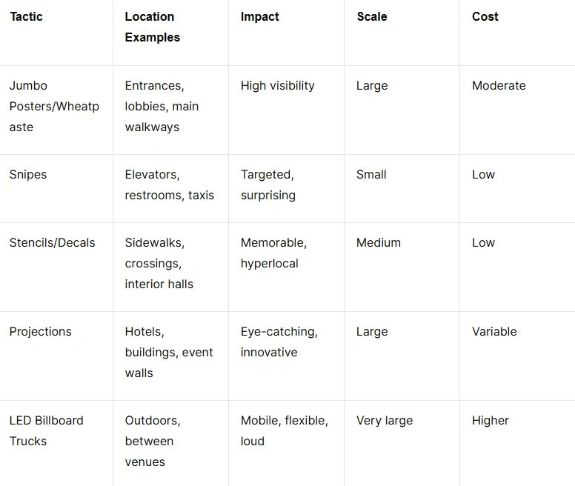
Task: Click the Moderate cost cell
Action: [x=499, y=85]
